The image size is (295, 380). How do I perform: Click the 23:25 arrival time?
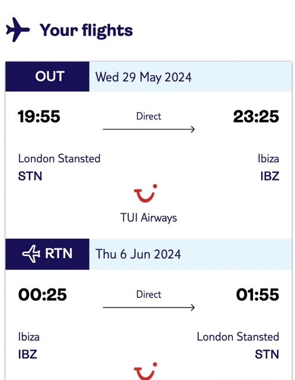(256, 116)
